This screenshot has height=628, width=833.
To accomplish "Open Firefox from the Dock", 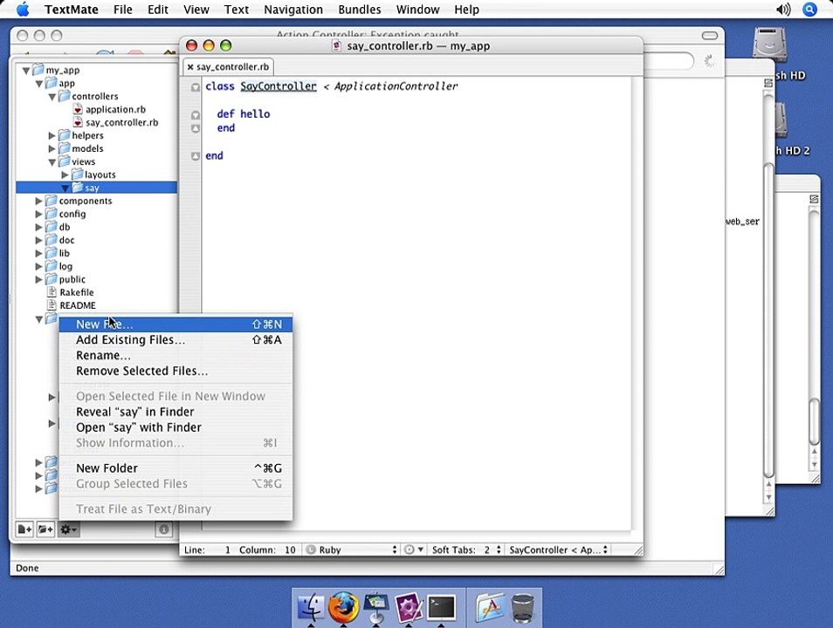I will coord(343,607).
